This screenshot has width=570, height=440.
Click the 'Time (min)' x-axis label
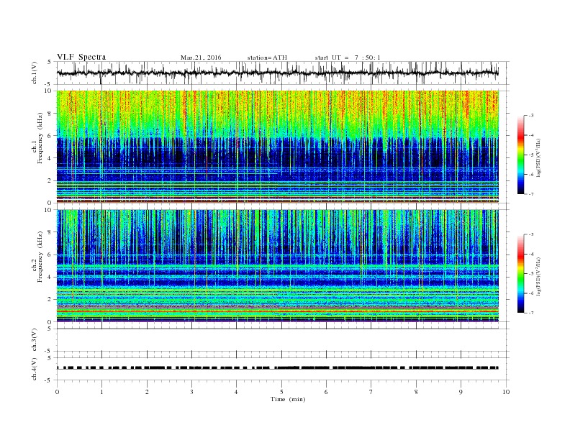pyautogui.click(x=288, y=399)
